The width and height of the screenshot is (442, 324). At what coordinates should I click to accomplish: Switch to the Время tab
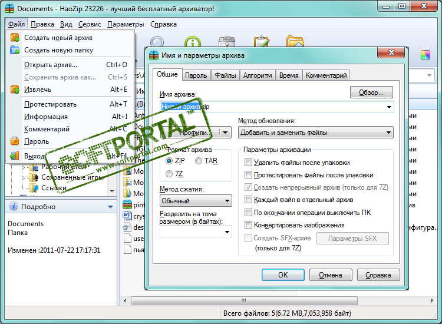coord(289,75)
